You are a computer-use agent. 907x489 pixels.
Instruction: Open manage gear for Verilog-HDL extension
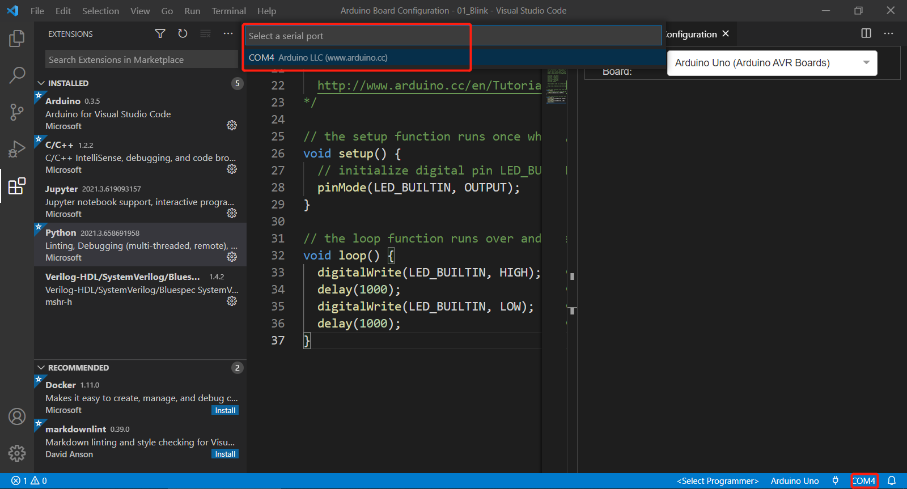(232, 301)
